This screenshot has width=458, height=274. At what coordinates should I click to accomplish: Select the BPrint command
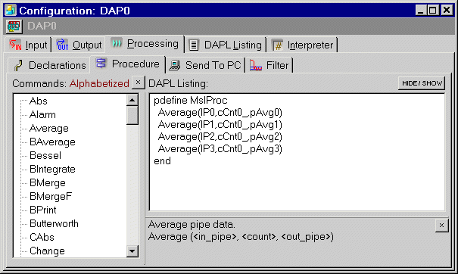click(43, 210)
